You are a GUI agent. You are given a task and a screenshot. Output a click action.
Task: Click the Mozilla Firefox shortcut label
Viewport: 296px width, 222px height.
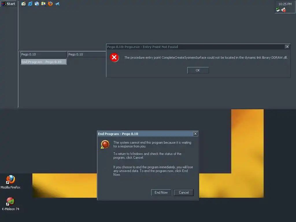pos(11,187)
